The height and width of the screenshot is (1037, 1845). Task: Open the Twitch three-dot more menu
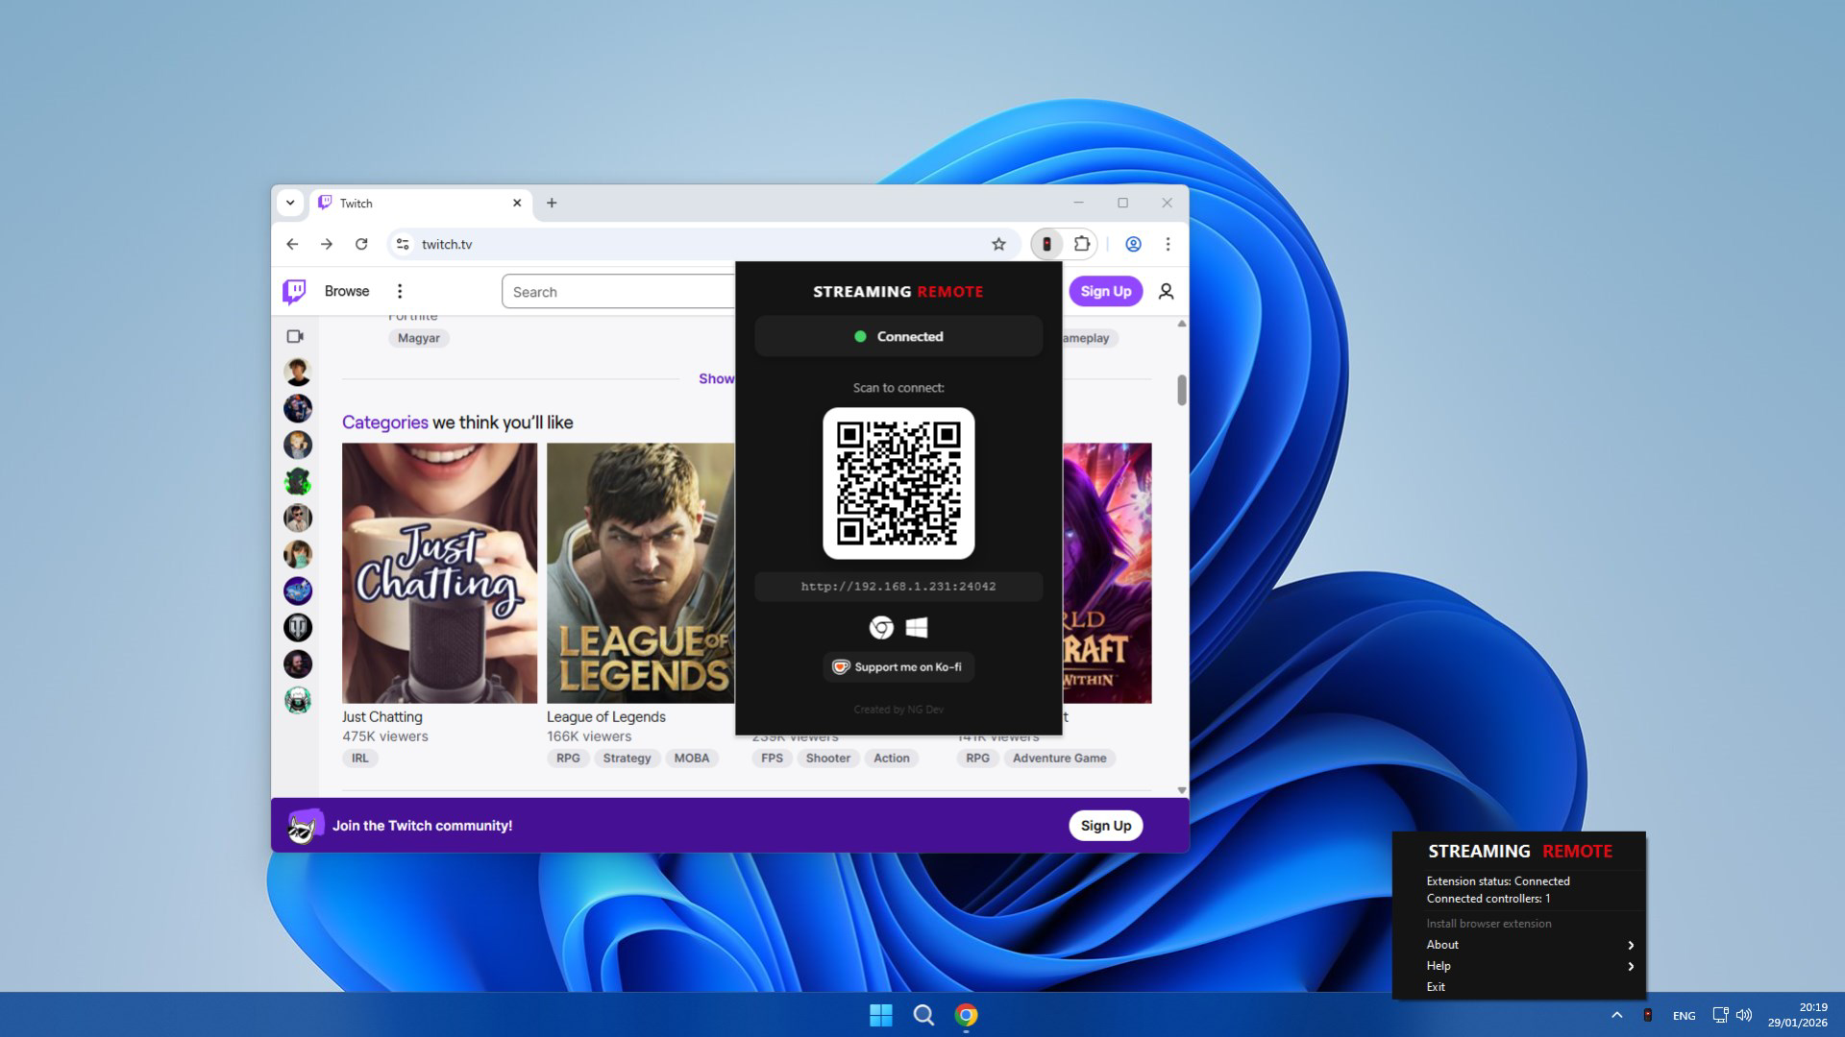coord(400,291)
